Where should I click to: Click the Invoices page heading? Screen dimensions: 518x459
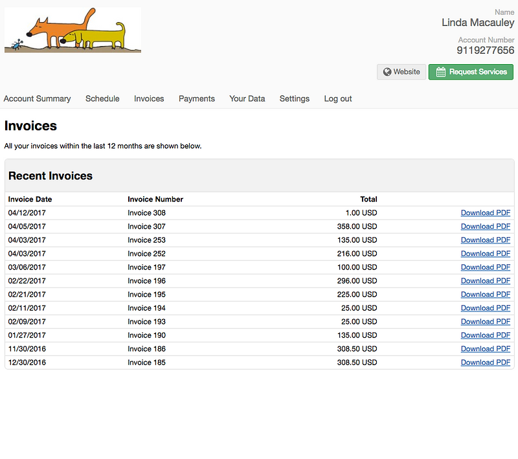30,126
